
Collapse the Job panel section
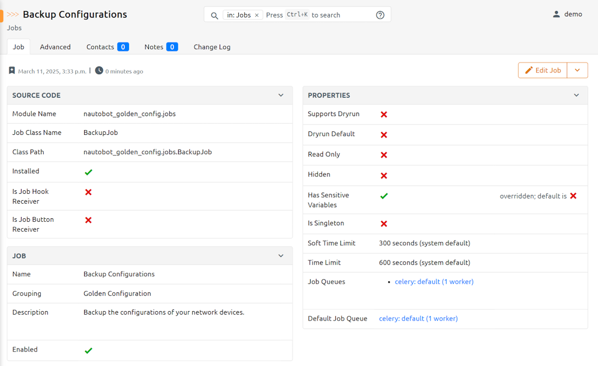pos(281,256)
